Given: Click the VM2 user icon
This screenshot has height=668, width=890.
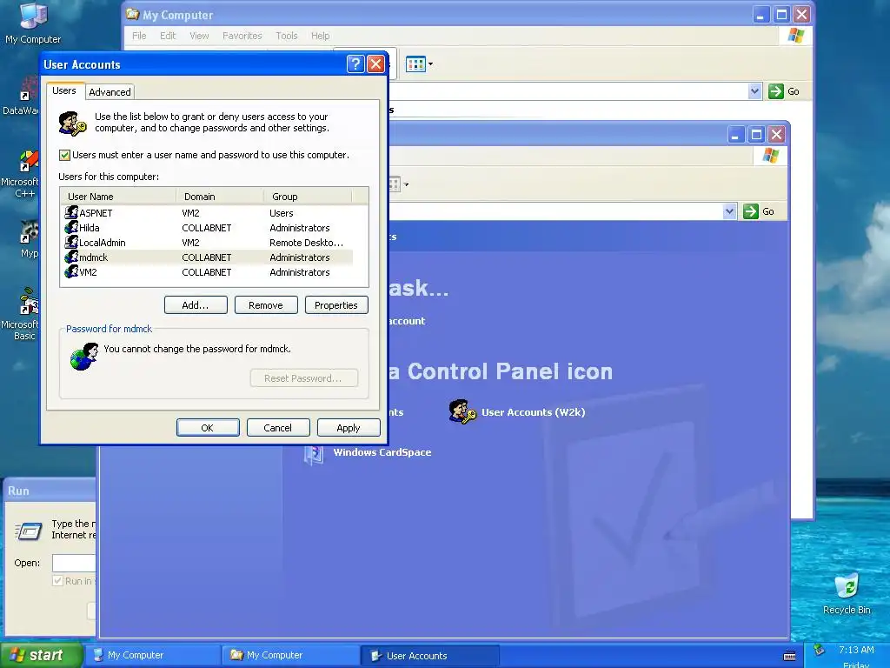Looking at the screenshot, I should (x=71, y=272).
